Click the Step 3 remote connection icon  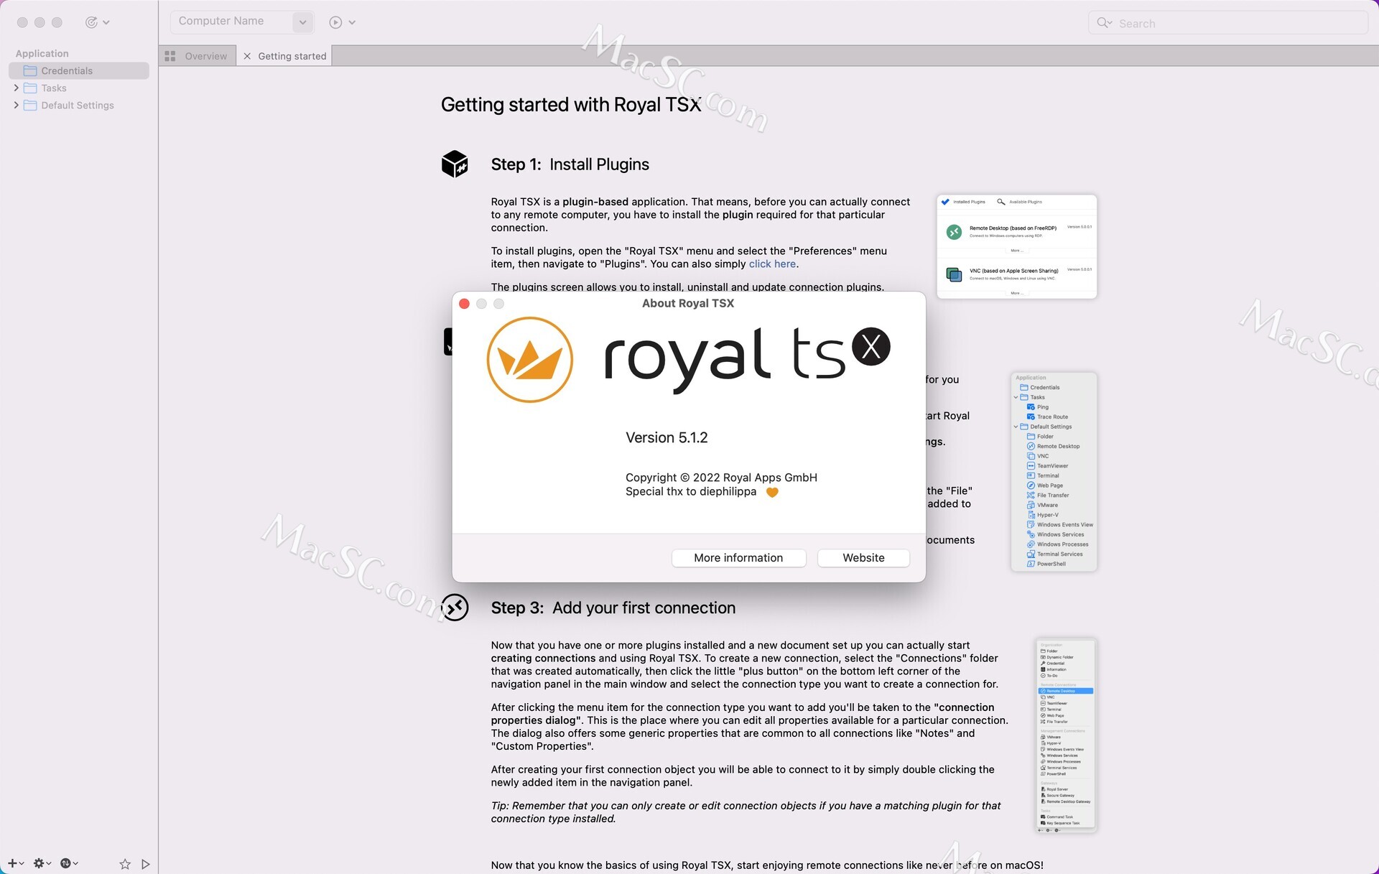point(455,608)
